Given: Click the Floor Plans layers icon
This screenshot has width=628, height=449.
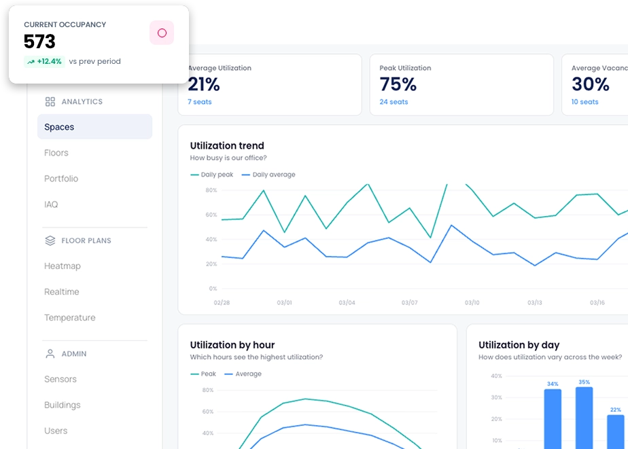Looking at the screenshot, I should 50,240.
